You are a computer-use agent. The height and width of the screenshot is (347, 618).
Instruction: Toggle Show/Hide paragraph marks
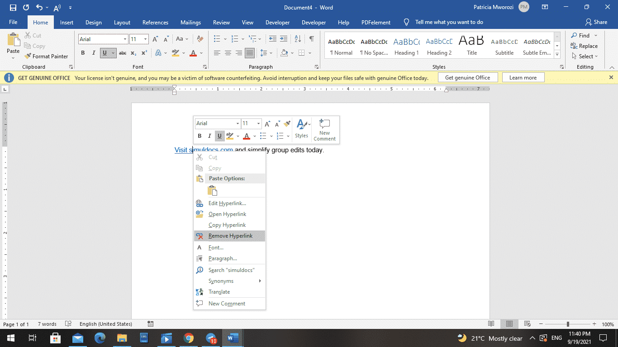click(311, 39)
